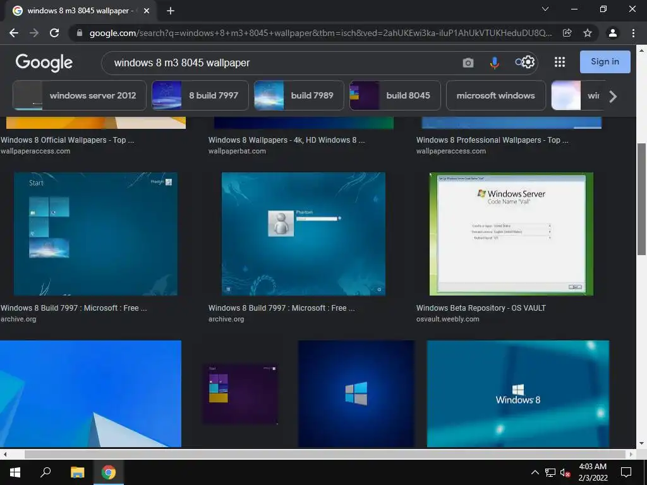
Task: Open the taskbar clock showing 4:03 AM
Action: tap(593, 472)
